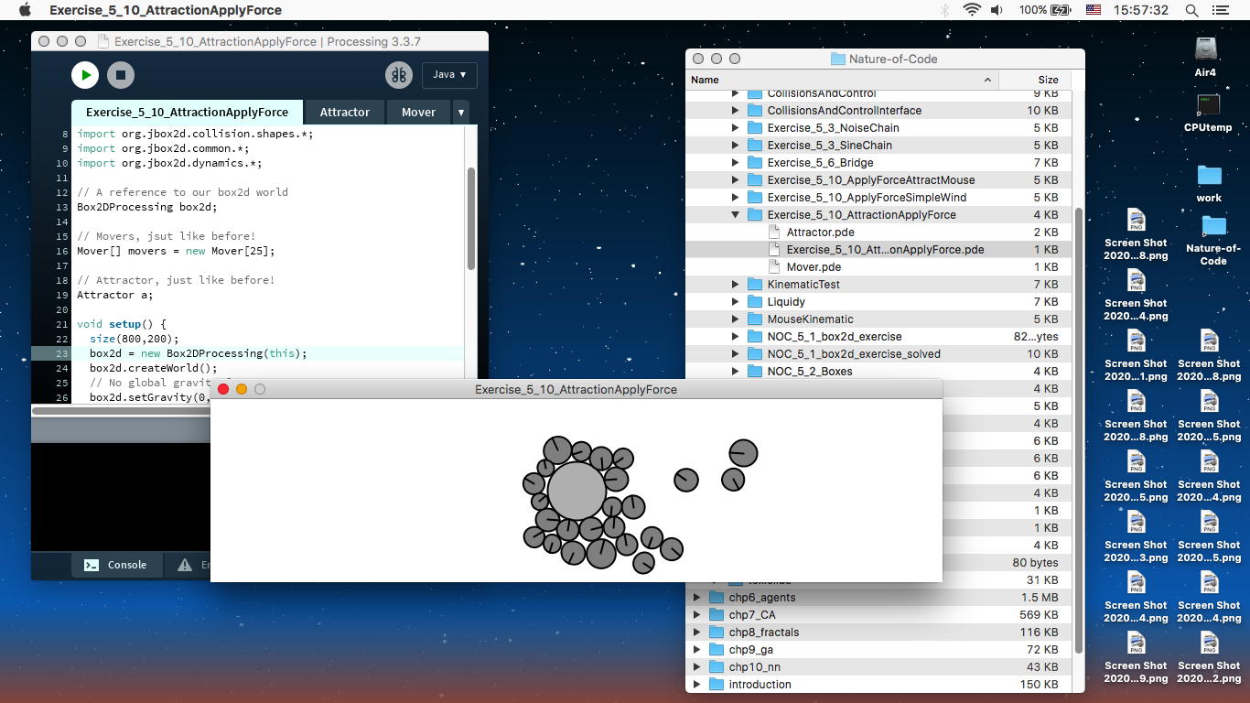The height and width of the screenshot is (703, 1250).
Task: Click the Console terminal icon
Action: click(x=92, y=565)
